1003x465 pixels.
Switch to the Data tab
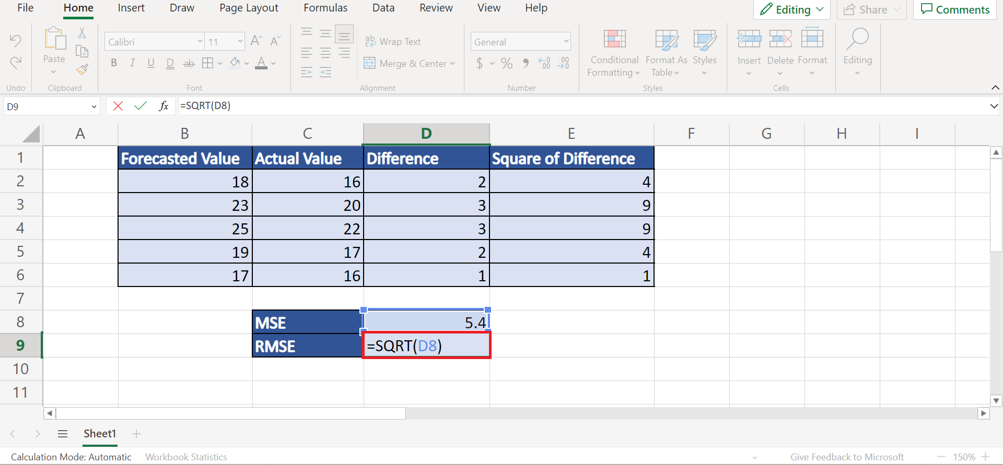(383, 8)
